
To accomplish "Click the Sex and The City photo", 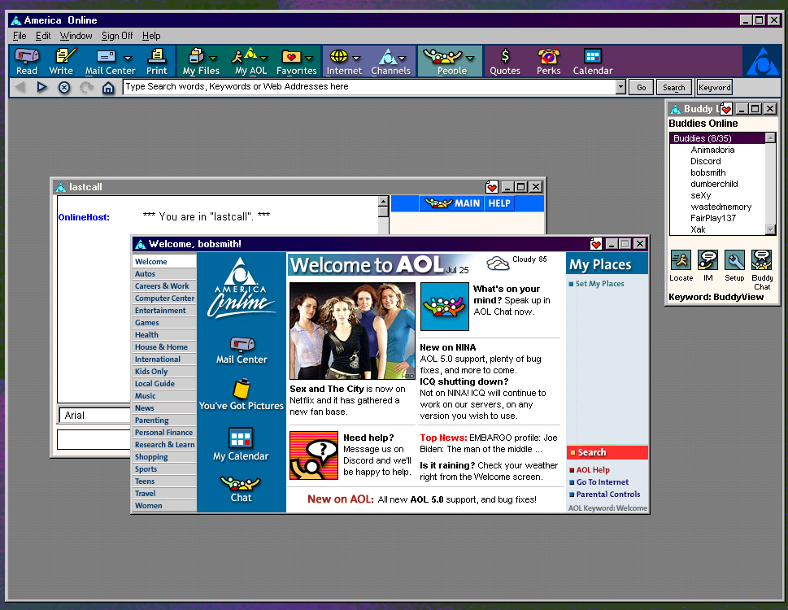I will 352,331.
